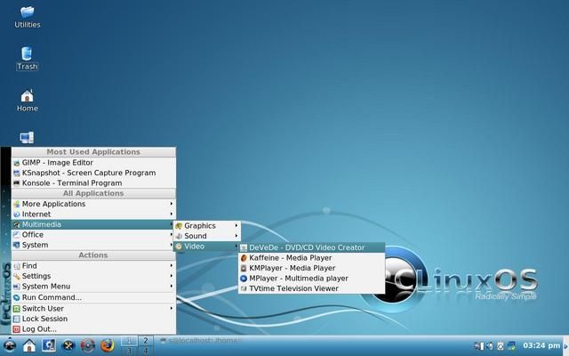Click the DeVeDe icon in the Video submenu
Viewport: 569px width, 356px height.
tap(244, 247)
